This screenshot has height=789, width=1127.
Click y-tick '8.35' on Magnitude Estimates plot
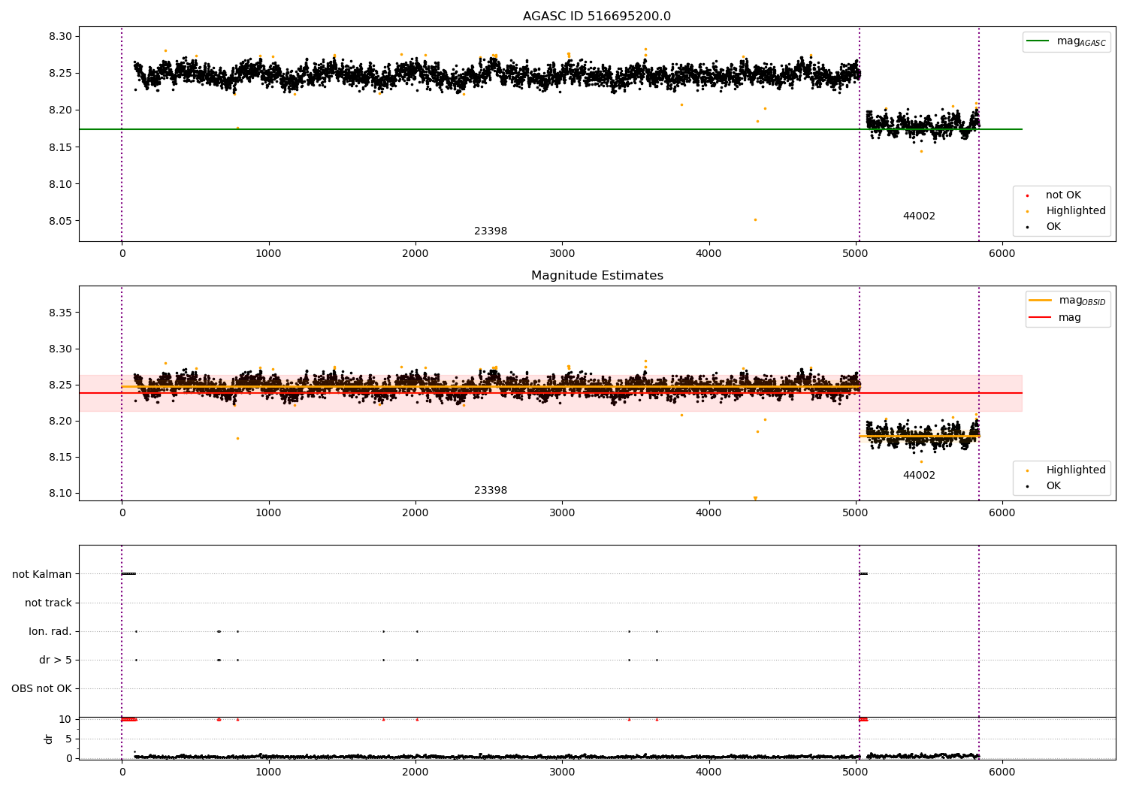click(x=61, y=313)
